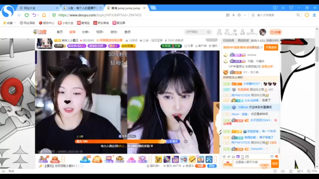The image size is (319, 179).
Task: Click the sidebar panel icon in title bar
Action: [x=275, y=8]
